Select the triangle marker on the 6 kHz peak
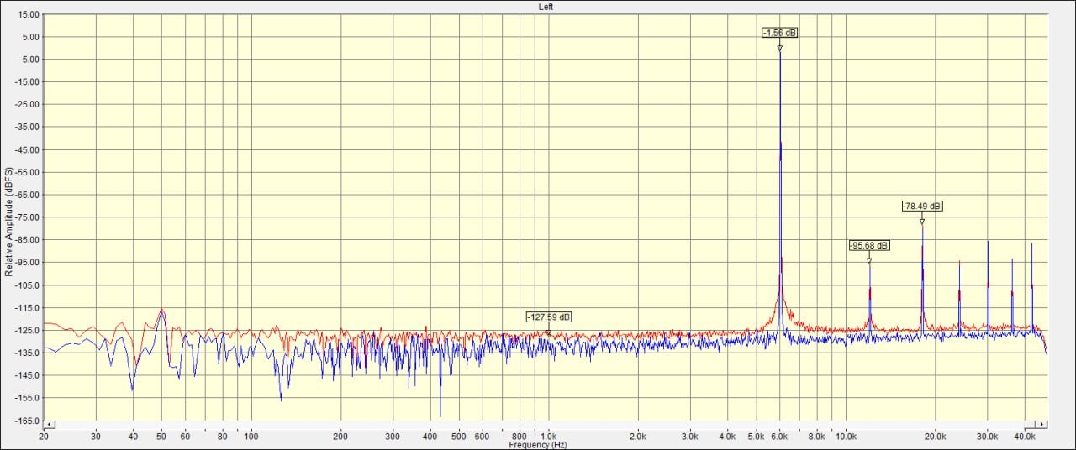Image resolution: width=1076 pixels, height=450 pixels. coord(780,48)
